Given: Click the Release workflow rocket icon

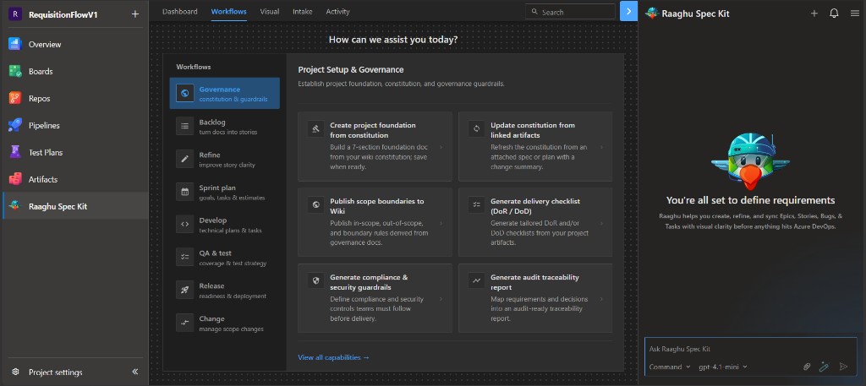Looking at the screenshot, I should 185,290.
